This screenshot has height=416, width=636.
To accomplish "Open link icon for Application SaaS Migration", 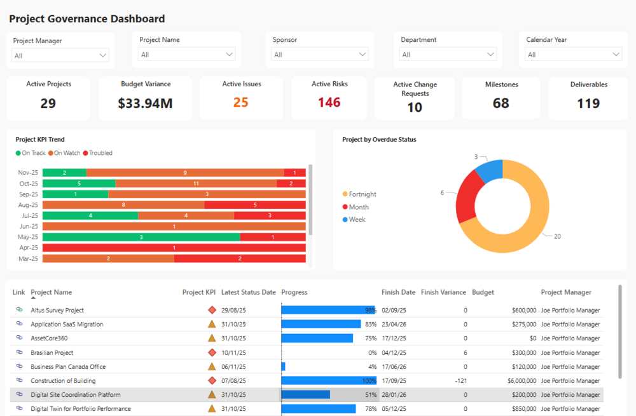I will click(19, 324).
